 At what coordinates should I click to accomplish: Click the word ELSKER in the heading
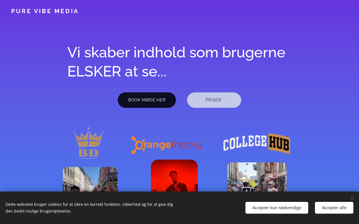[94, 71]
